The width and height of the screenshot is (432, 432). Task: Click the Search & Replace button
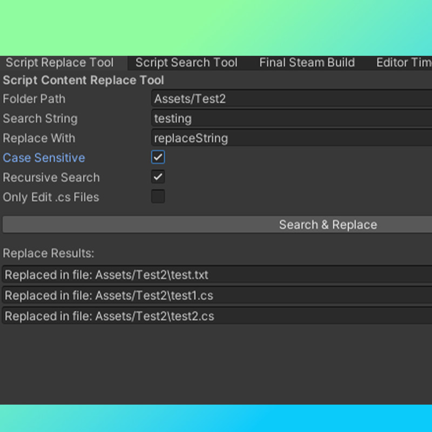(216, 224)
